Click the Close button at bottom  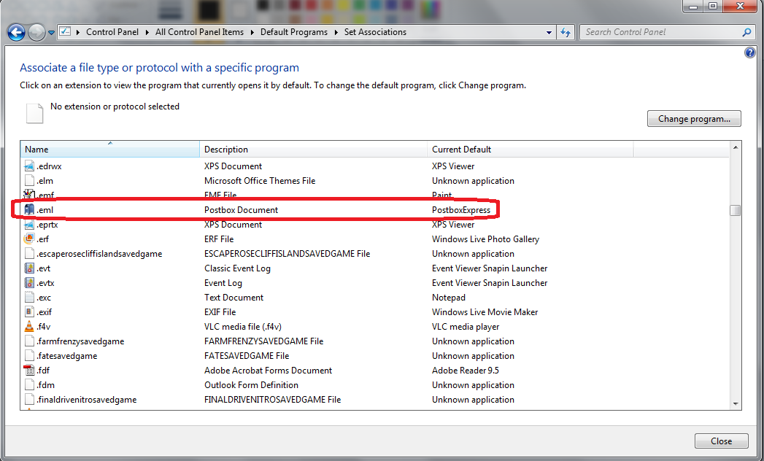click(x=721, y=441)
